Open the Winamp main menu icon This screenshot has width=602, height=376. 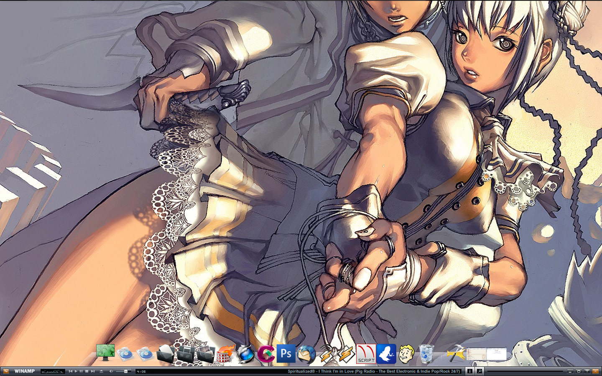pyautogui.click(x=6, y=371)
